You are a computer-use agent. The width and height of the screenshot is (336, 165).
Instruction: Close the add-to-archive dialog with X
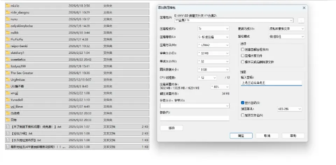(304, 8)
